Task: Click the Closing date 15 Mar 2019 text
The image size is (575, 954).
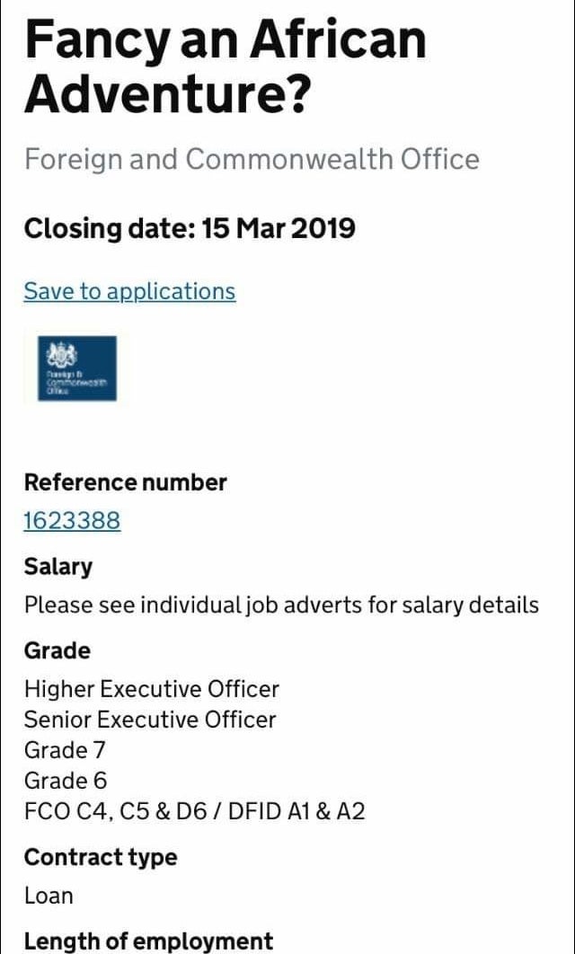Action: click(190, 229)
